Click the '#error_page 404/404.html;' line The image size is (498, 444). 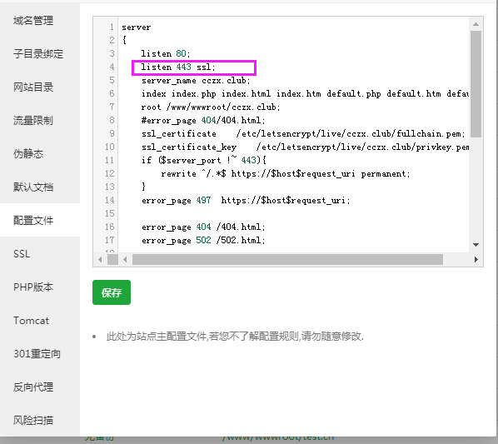click(203, 120)
